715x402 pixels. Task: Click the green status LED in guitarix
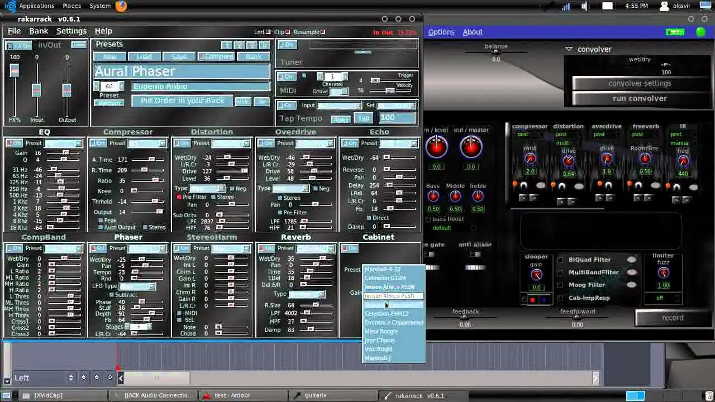(700, 32)
